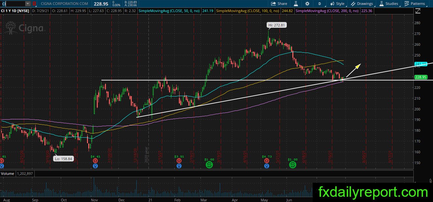This screenshot has height=202, width=433.
Task: Click the C: 228.95 close value
Action: pos(113,11)
